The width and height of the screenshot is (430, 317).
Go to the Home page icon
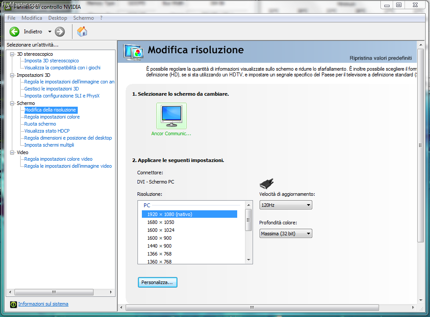click(82, 32)
